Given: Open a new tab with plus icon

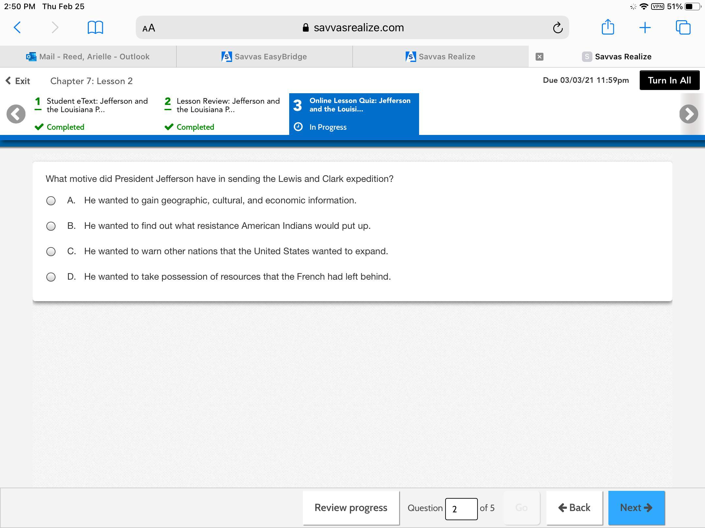Looking at the screenshot, I should tap(645, 28).
